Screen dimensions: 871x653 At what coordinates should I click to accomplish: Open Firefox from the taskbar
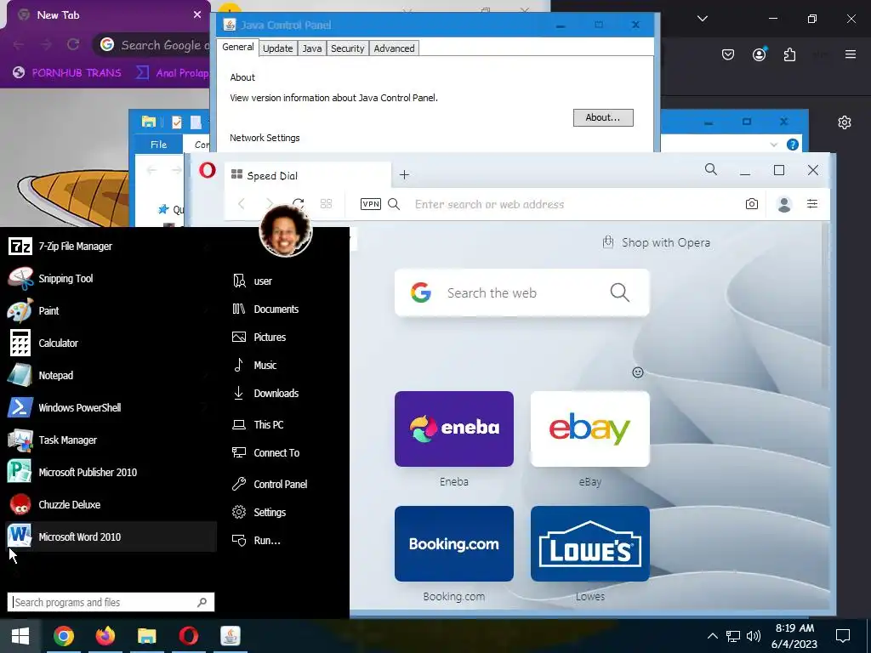click(x=105, y=636)
